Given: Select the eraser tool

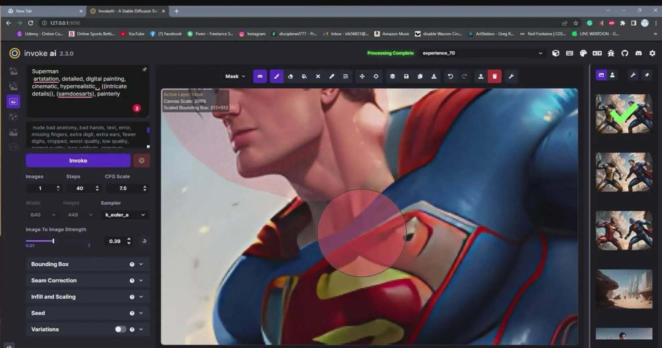Looking at the screenshot, I should tap(290, 76).
